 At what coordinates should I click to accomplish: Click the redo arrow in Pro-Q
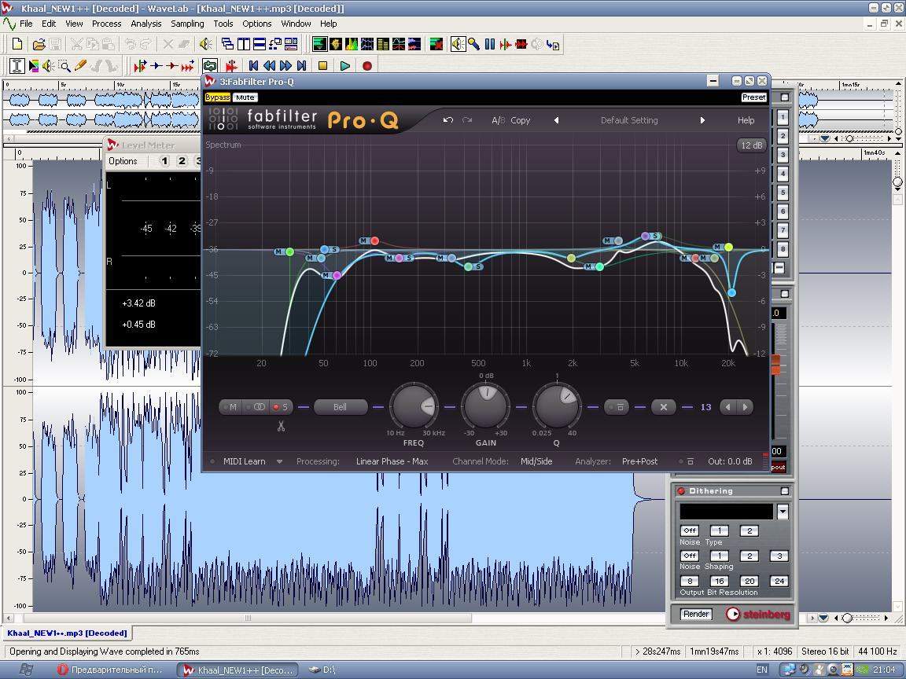[x=467, y=120]
